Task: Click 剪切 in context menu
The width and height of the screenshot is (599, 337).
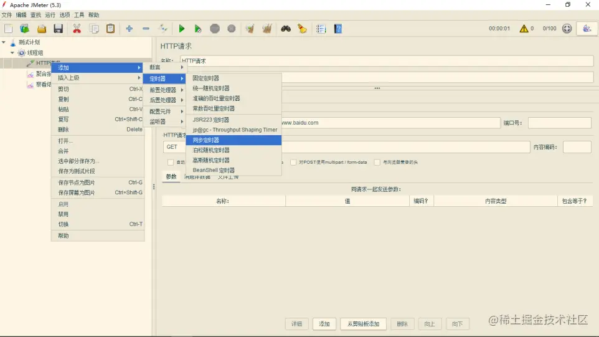Action: click(x=98, y=89)
